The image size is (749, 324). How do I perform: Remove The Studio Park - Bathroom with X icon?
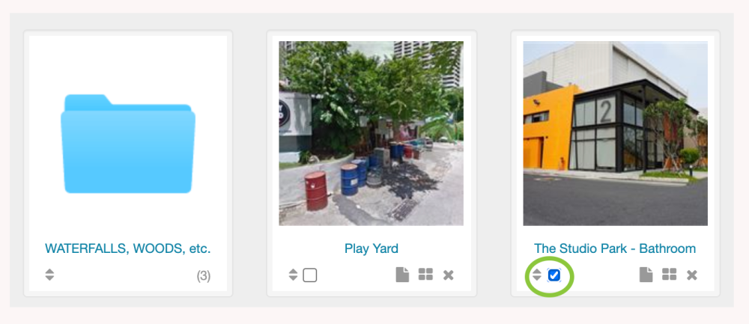click(691, 275)
